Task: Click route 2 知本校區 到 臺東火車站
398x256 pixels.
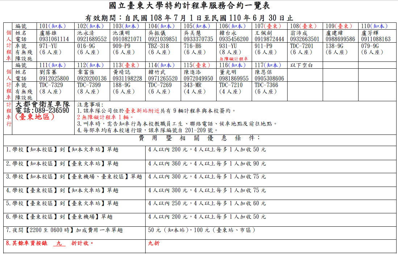Action: tap(62, 164)
